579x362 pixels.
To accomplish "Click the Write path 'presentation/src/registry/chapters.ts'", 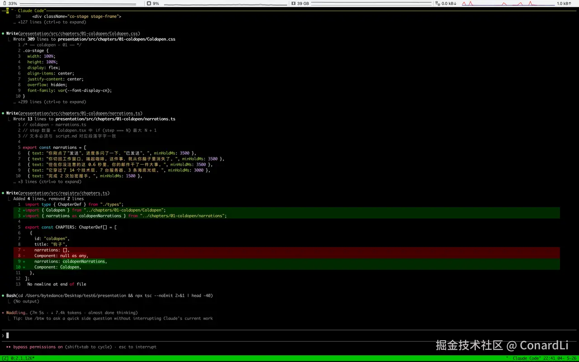I will (63, 193).
